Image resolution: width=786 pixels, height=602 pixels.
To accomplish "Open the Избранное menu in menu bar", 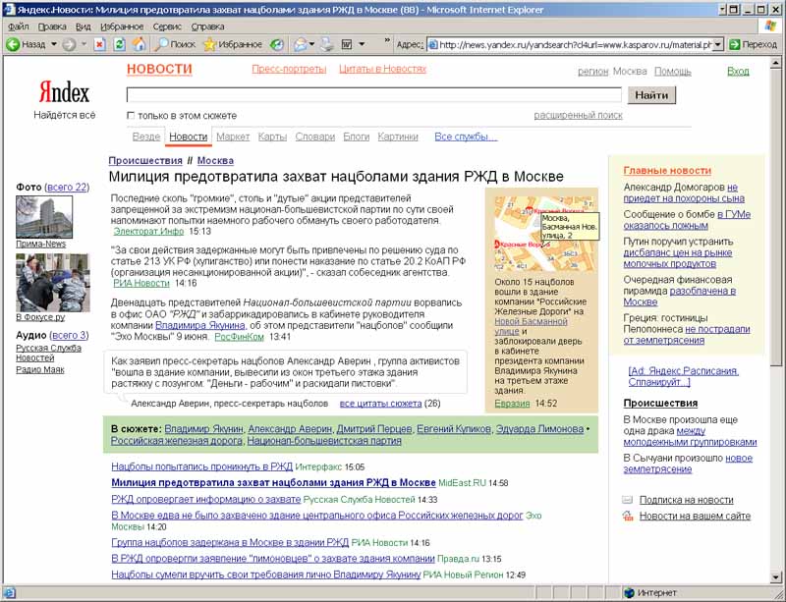I will 121,27.
